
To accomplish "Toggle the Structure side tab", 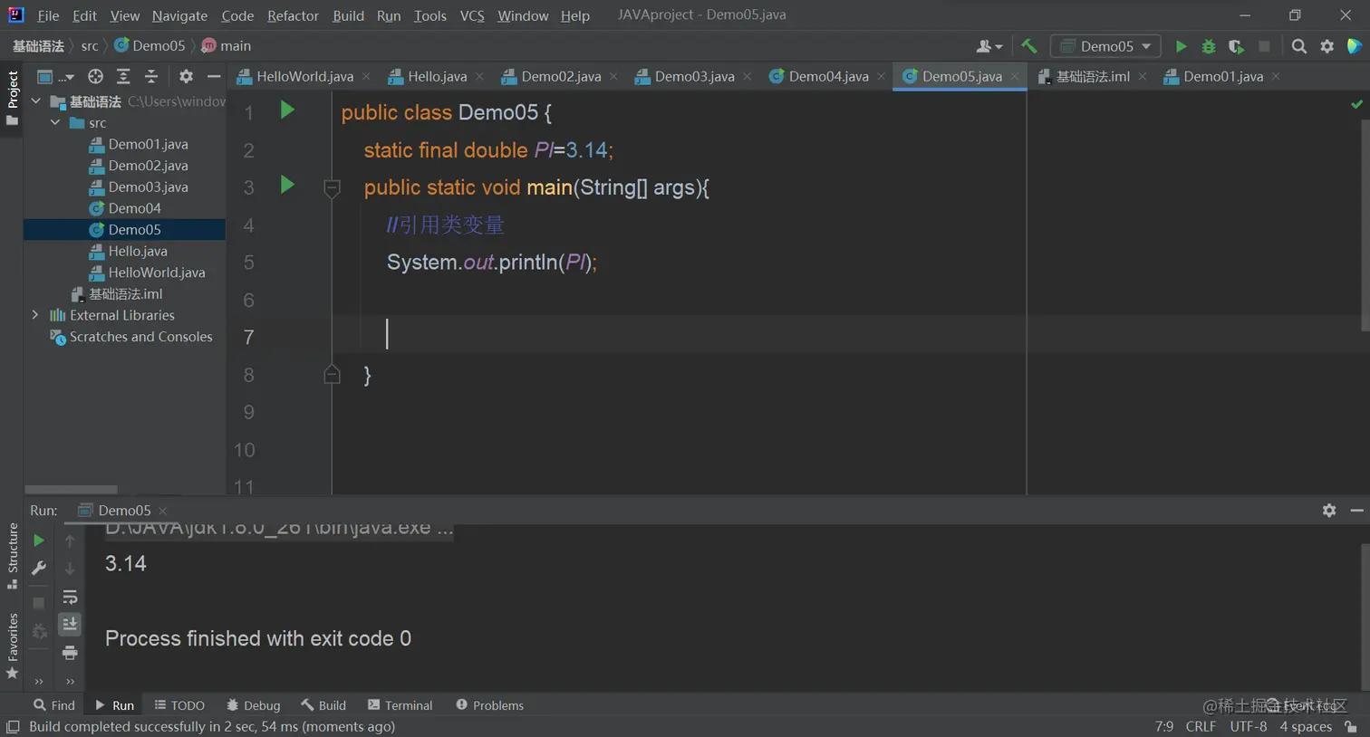I will point(12,557).
